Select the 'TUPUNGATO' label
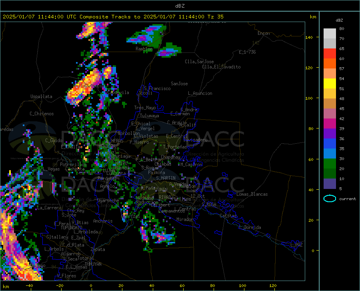The width and height of the screenshot is (360, 291). point(72,228)
